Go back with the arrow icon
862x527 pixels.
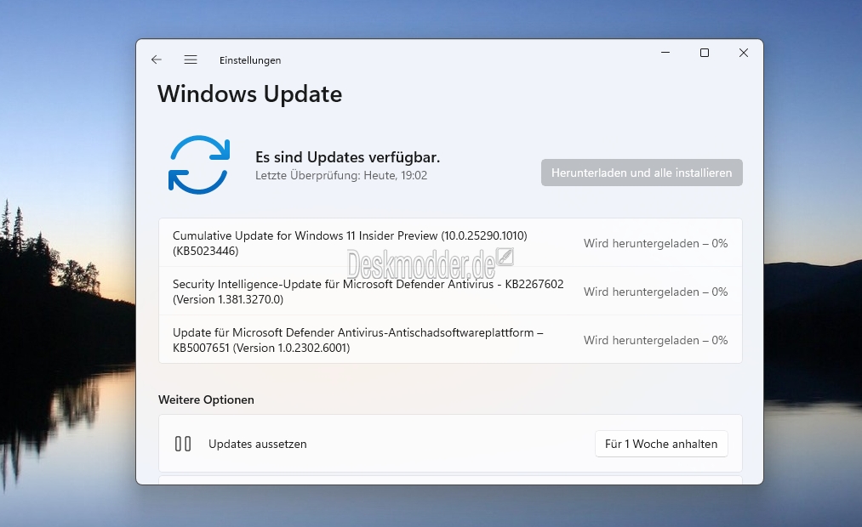tap(156, 59)
